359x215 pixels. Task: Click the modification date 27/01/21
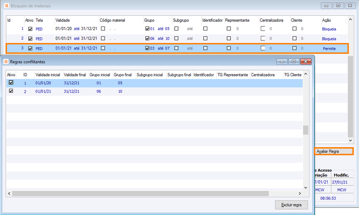point(340,182)
